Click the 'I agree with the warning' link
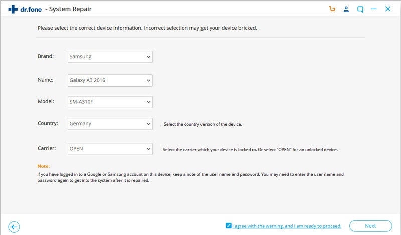 pos(287,226)
